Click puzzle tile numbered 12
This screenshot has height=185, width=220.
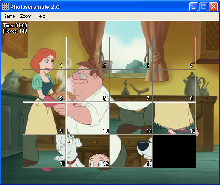(88, 151)
